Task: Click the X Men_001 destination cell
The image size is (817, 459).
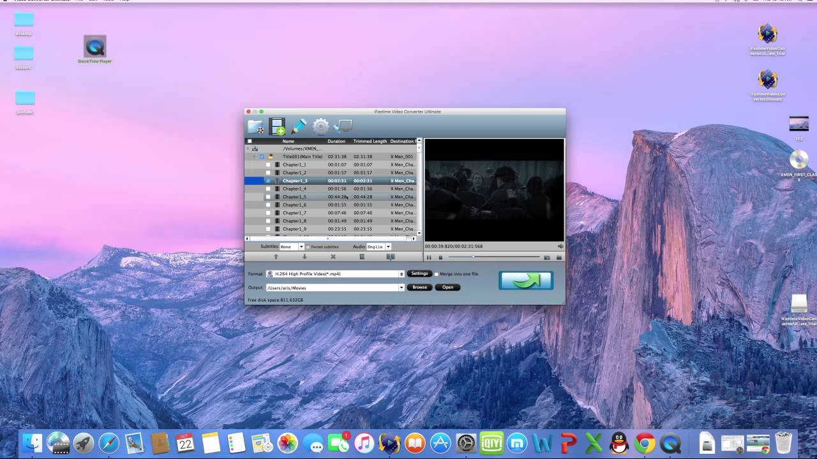Action: point(402,157)
